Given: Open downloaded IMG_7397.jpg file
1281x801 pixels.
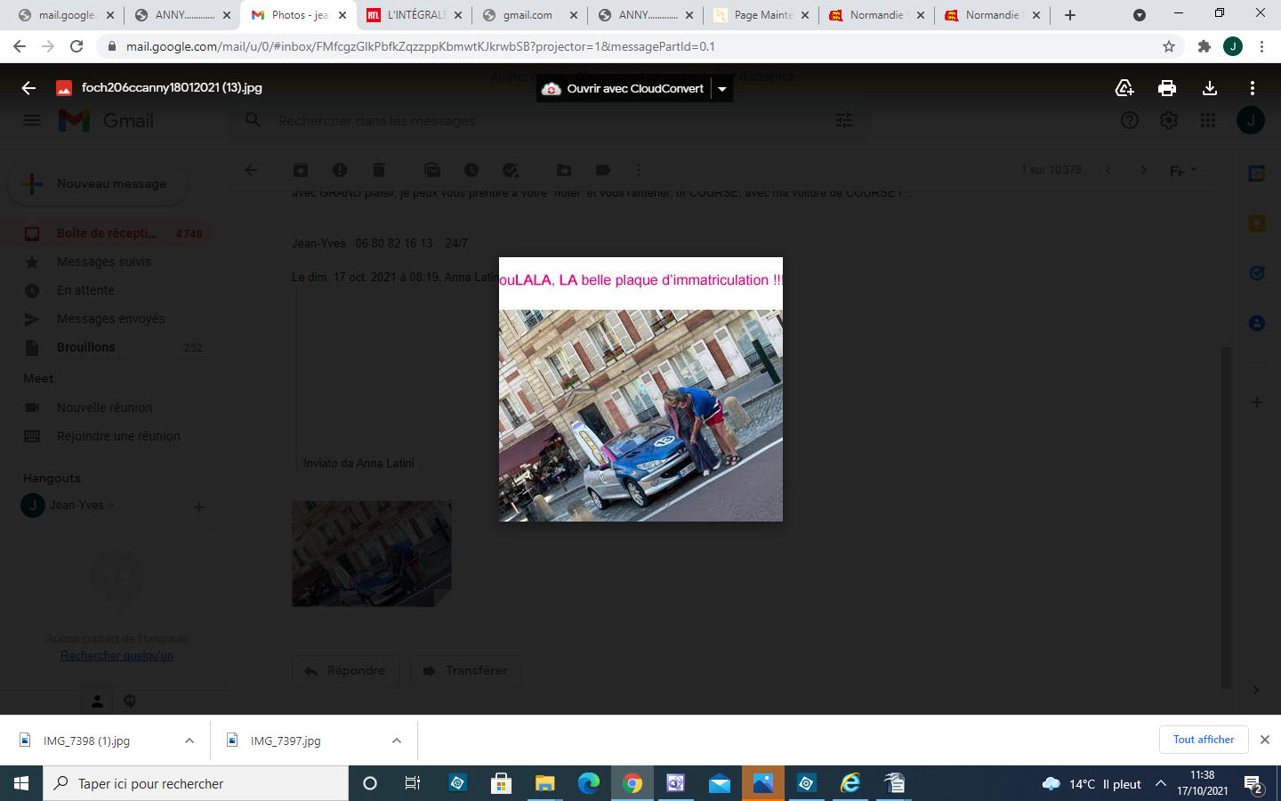Looking at the screenshot, I should pyautogui.click(x=285, y=740).
